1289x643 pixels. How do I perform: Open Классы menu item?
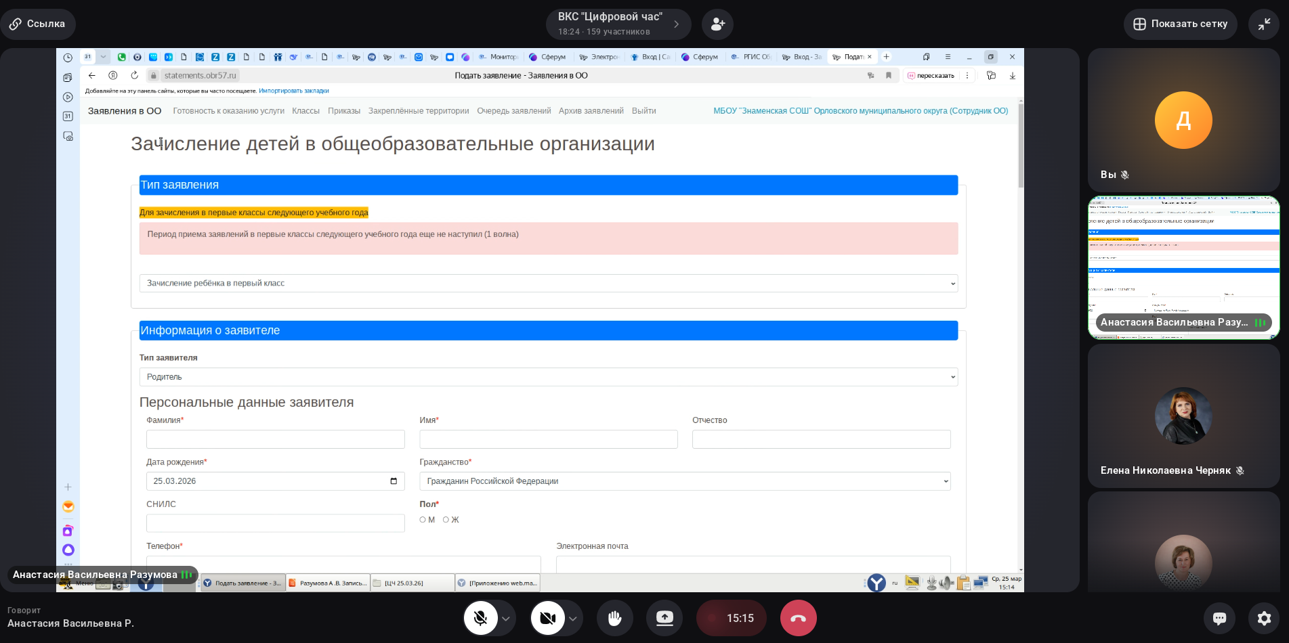point(305,111)
